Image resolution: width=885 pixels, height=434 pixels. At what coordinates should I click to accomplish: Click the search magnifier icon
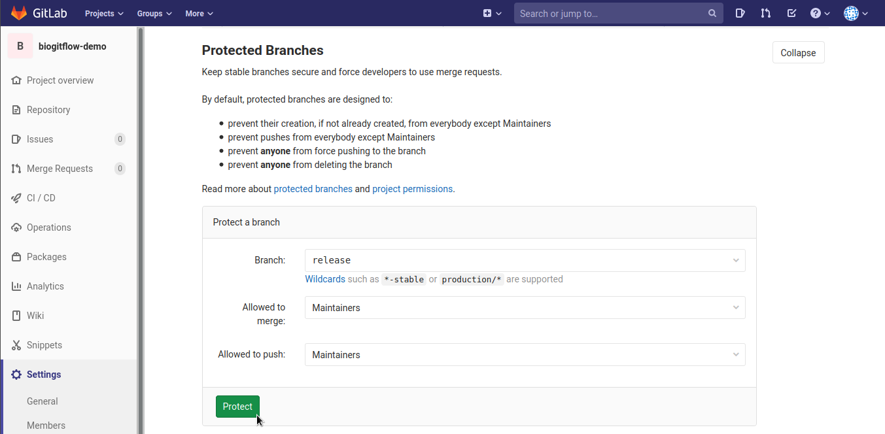[712, 13]
